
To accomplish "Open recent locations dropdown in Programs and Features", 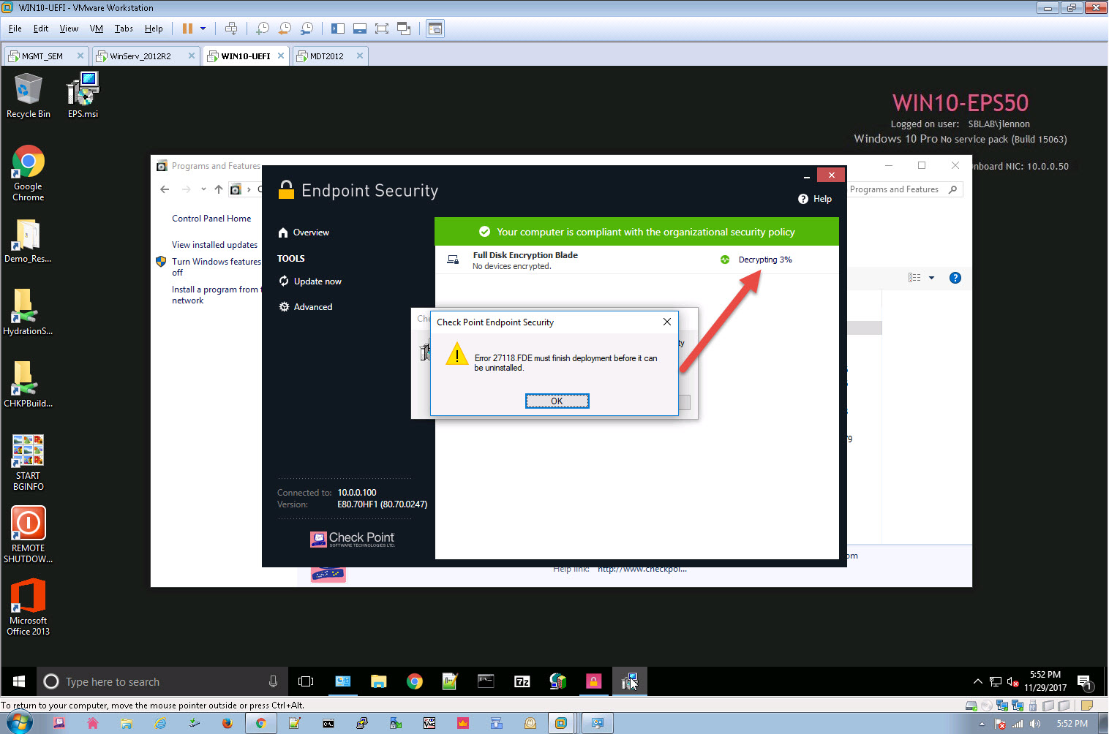I will pos(203,189).
